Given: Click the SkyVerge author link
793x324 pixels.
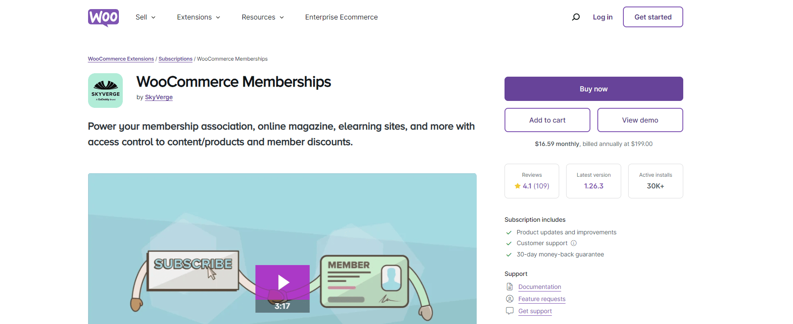Looking at the screenshot, I should (x=158, y=97).
